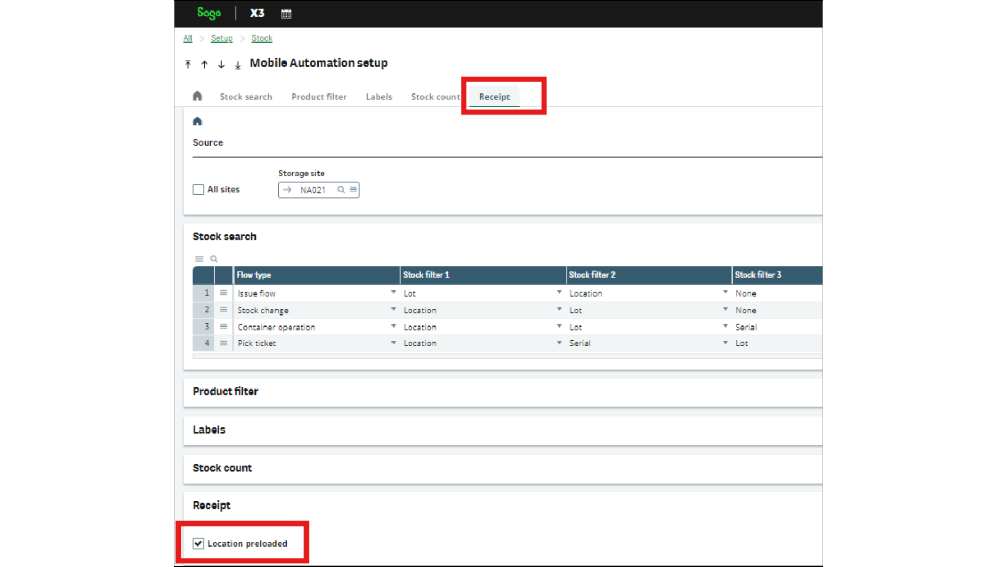Image resolution: width=997 pixels, height=567 pixels.
Task: Open Stock filter 2 dropdown in row 1
Action: pyautogui.click(x=725, y=292)
